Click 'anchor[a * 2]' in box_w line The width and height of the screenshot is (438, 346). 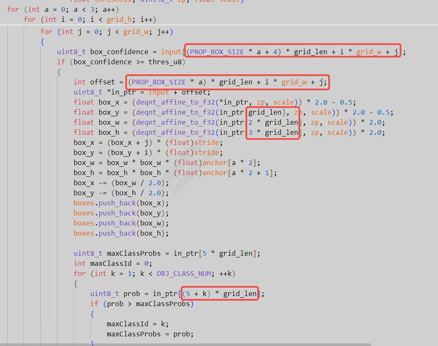pos(230,163)
